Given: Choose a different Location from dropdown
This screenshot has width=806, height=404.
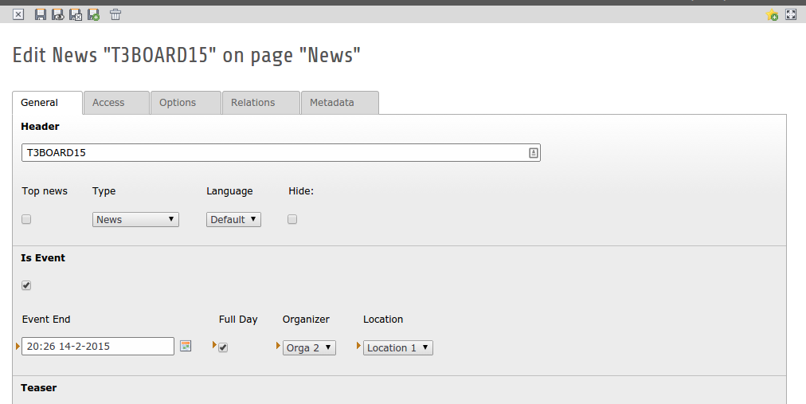Looking at the screenshot, I should [398, 347].
